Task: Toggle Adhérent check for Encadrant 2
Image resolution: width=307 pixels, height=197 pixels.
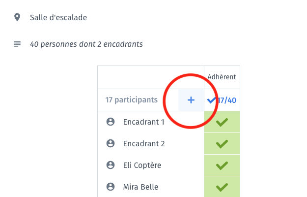Action: click(222, 144)
